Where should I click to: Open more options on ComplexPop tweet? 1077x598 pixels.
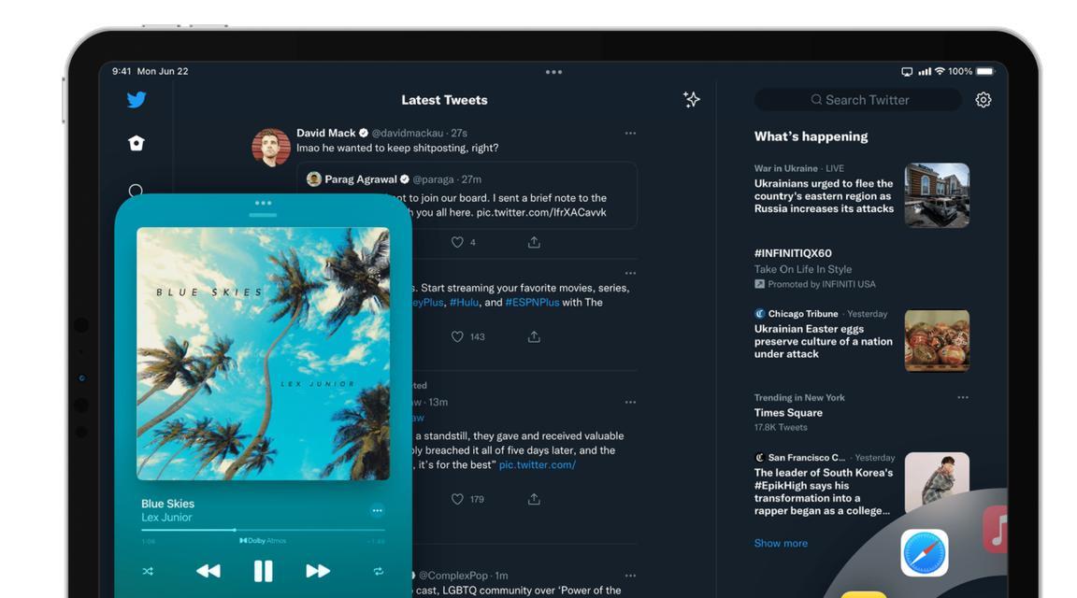630,576
